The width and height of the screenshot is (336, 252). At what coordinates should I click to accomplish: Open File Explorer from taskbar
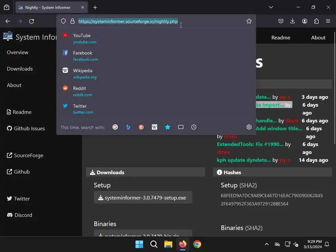168,244
